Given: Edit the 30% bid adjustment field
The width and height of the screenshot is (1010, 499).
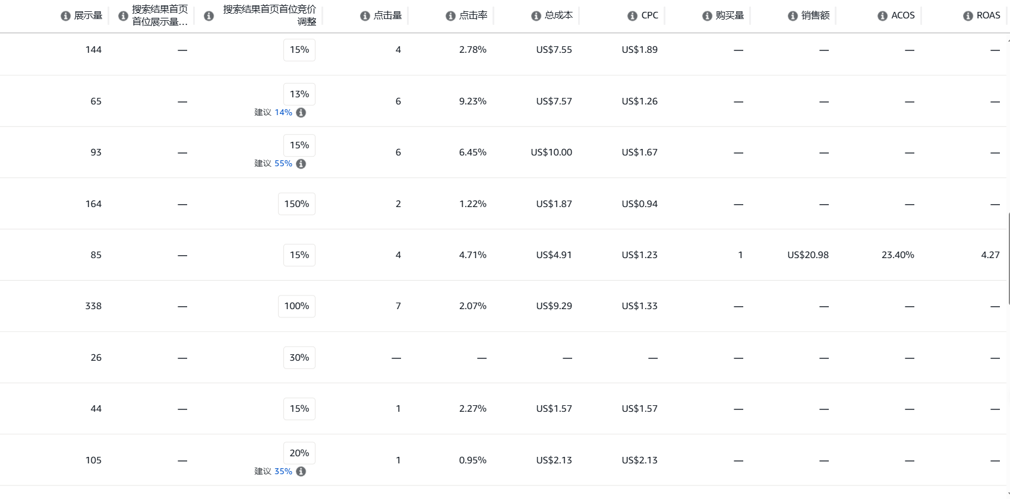Looking at the screenshot, I should click(x=299, y=358).
